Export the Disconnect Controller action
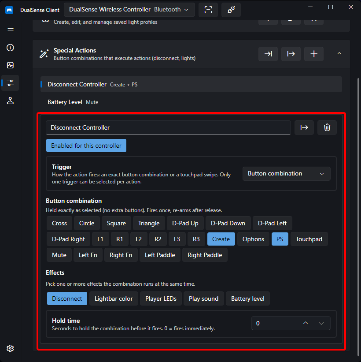Viewport: 361px width, 362px height. (x=304, y=127)
